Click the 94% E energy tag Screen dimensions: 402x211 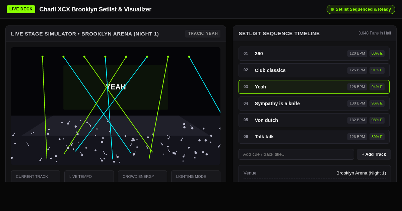pyautogui.click(x=377, y=87)
